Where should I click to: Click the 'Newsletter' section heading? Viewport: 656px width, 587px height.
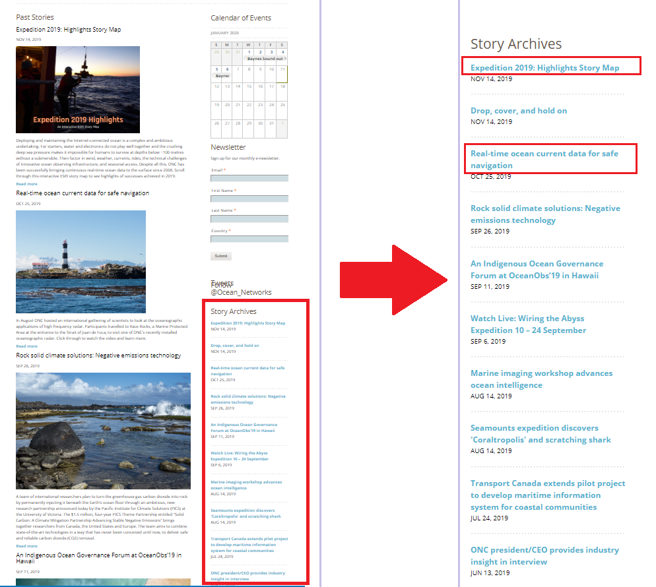click(228, 147)
